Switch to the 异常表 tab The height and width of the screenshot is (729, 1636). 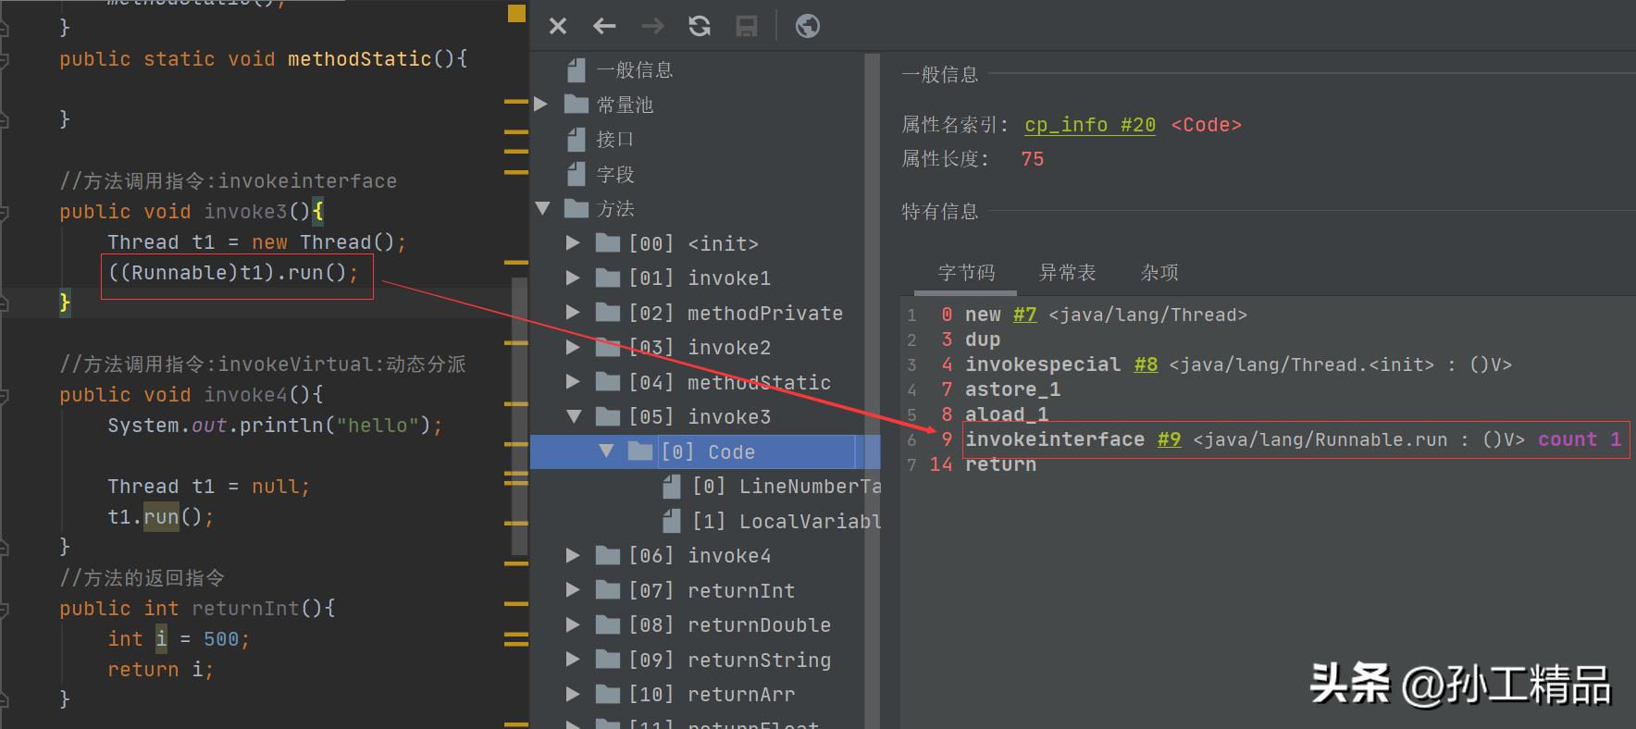point(1067,273)
